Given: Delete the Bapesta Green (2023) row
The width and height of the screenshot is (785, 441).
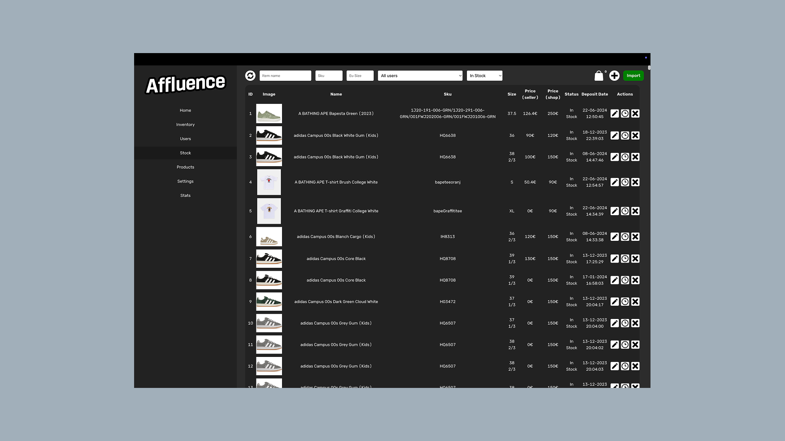Looking at the screenshot, I should (635, 114).
